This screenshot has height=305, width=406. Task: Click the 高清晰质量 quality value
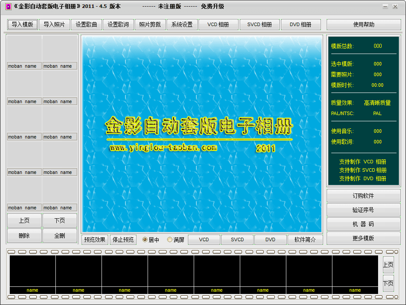coord(377,103)
